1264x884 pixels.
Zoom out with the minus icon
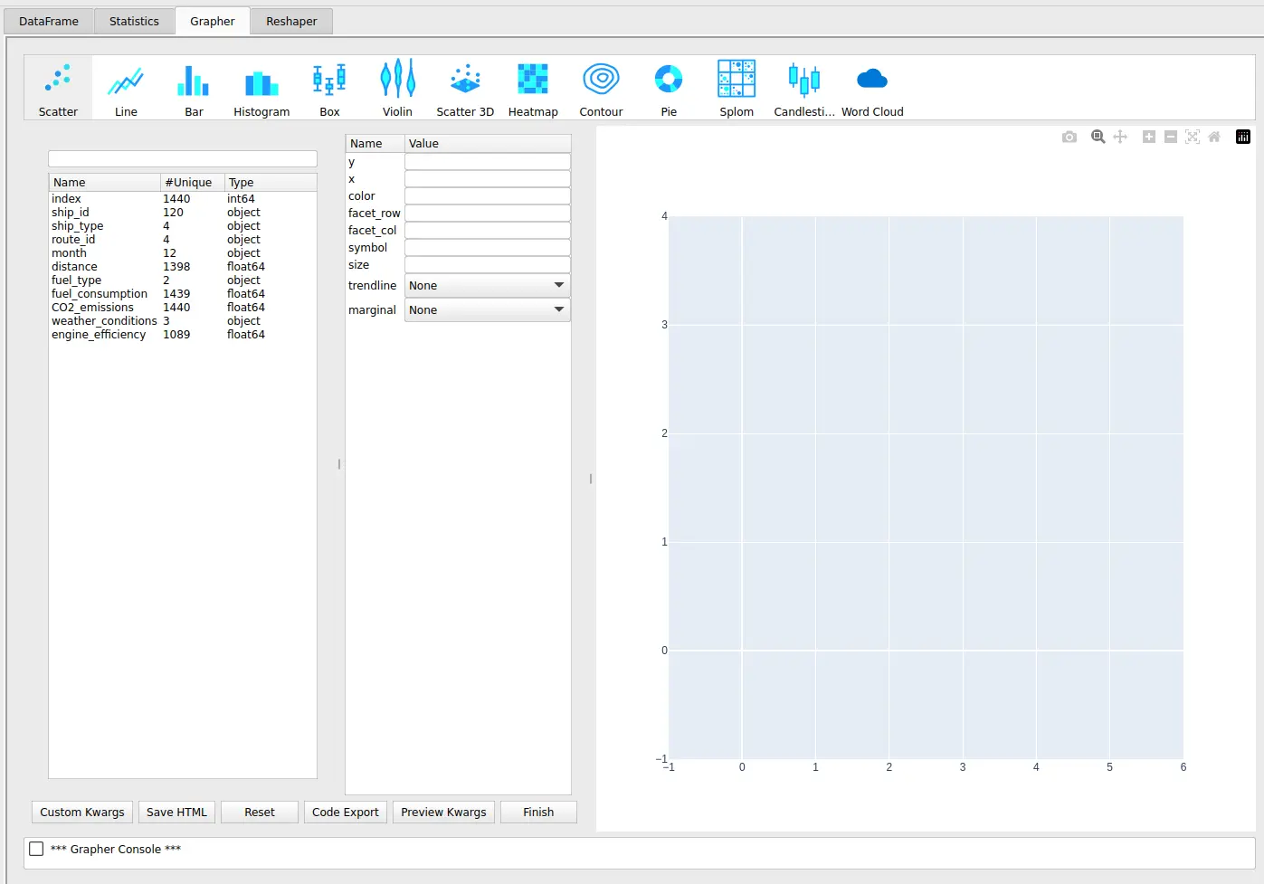(1171, 137)
